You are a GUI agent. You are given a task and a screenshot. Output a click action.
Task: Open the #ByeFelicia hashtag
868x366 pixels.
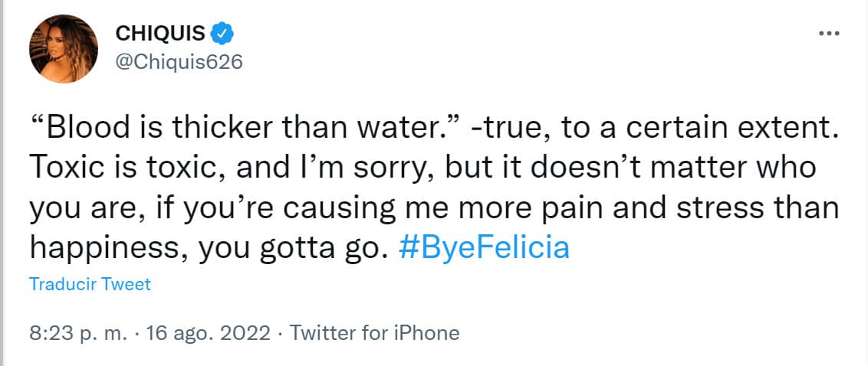485,249
